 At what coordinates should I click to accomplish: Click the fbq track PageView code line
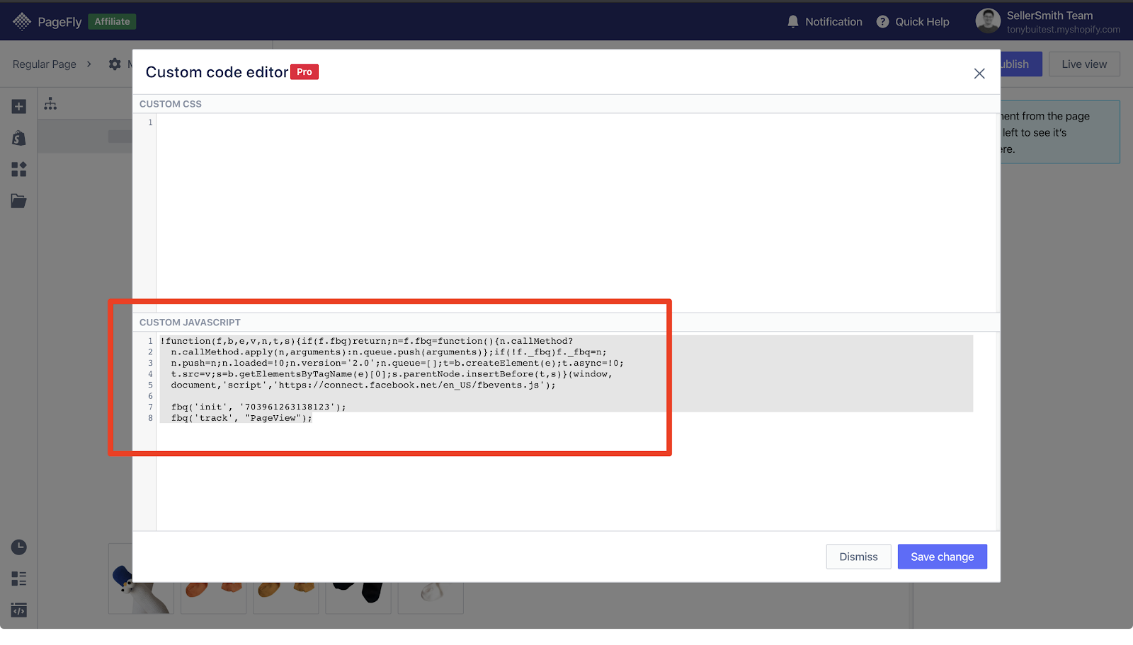click(241, 418)
